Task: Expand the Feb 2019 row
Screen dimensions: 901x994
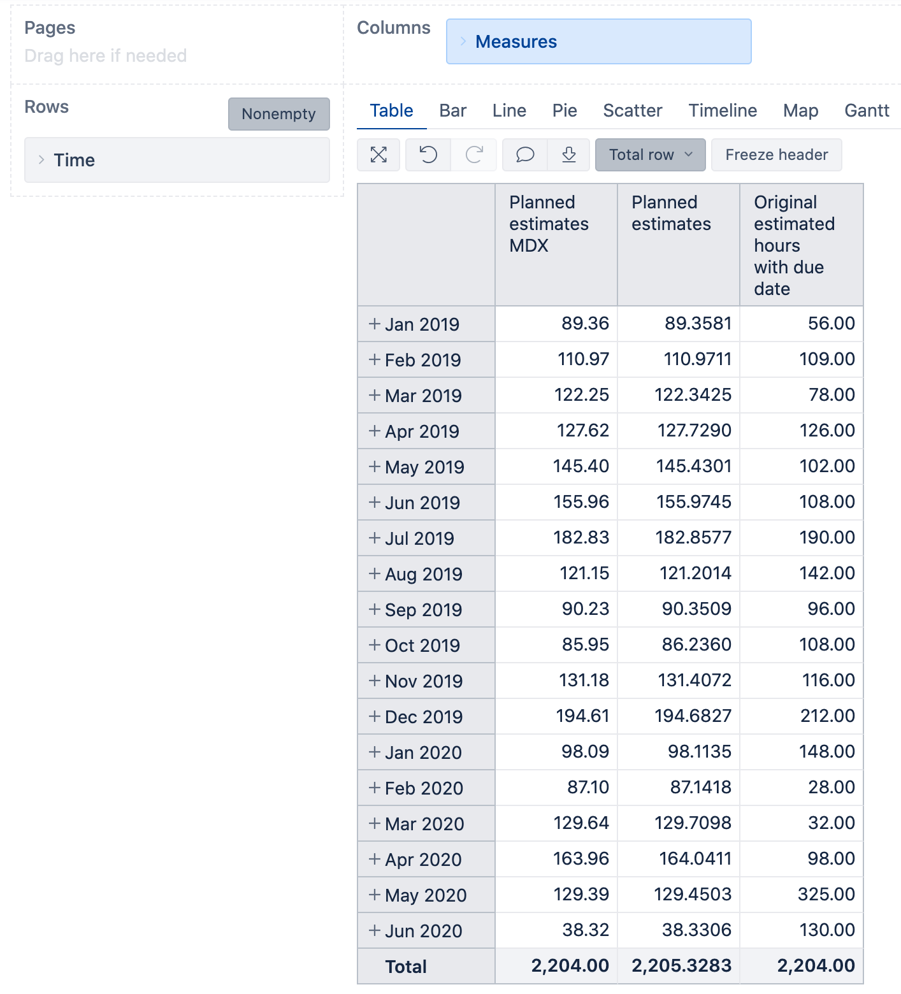Action: (x=375, y=359)
